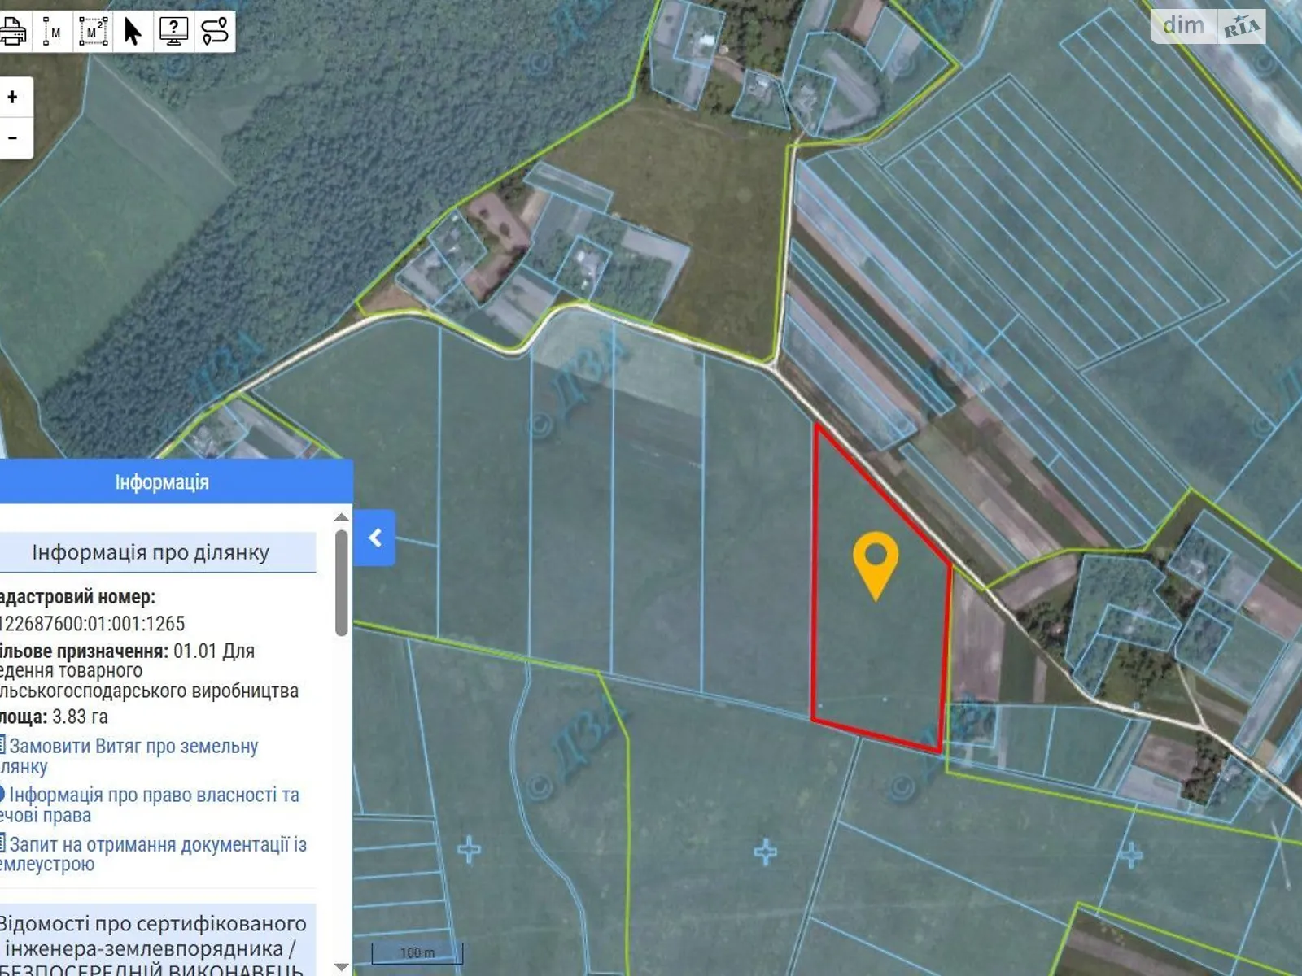This screenshot has height=976, width=1302.
Task: Click the info panel scrollbar thumb
Action: tap(342, 582)
